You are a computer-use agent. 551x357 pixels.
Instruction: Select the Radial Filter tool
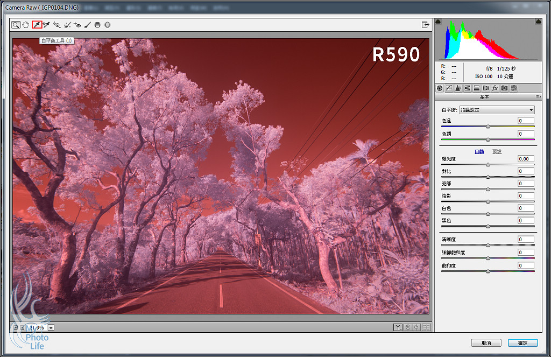pyautogui.click(x=107, y=25)
